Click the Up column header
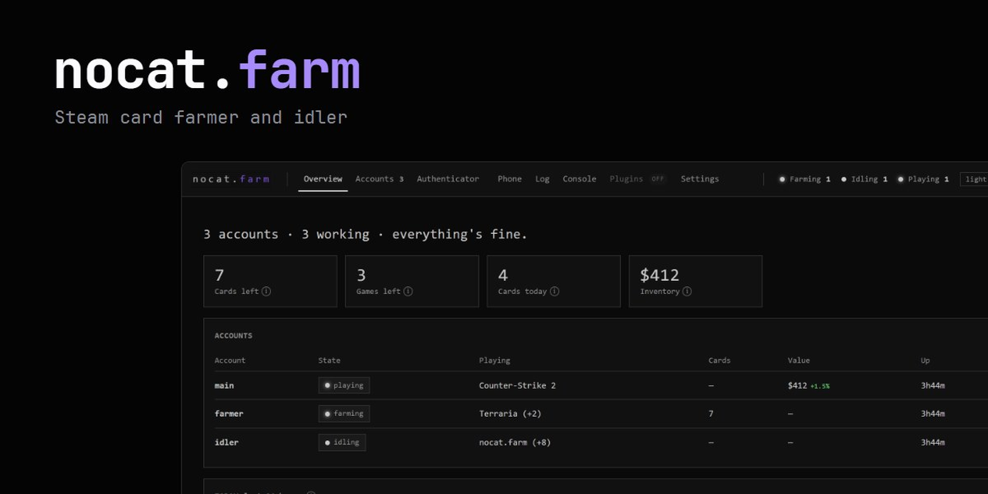 (x=925, y=360)
